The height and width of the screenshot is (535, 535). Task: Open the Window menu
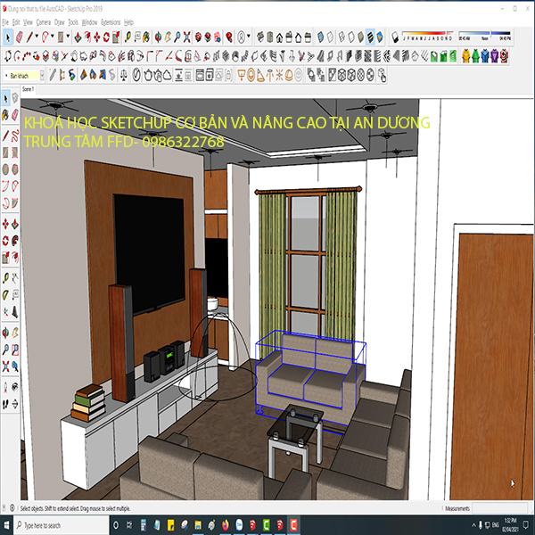[x=89, y=22]
